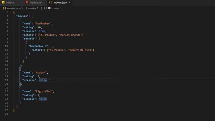Close the movies.json tab

[69, 2]
